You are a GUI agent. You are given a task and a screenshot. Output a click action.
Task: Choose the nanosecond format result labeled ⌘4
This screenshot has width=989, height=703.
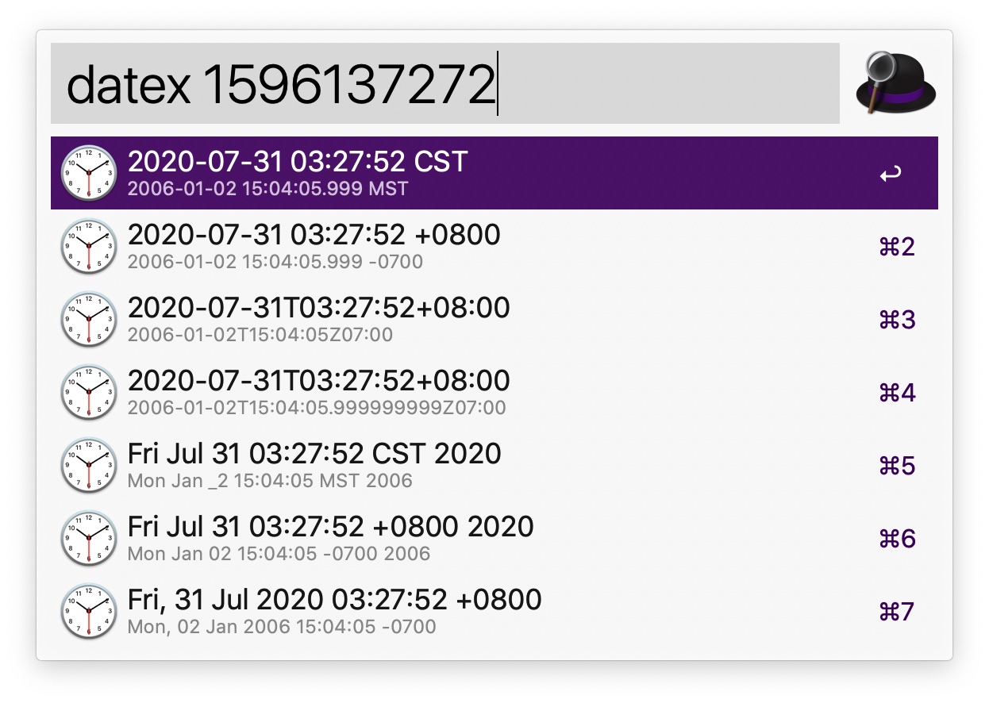[x=494, y=392]
